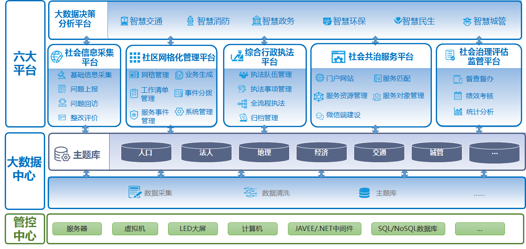526x249 pixels.
Task: Click the globe icon of 社会信息采集平台
Action: pos(57,57)
